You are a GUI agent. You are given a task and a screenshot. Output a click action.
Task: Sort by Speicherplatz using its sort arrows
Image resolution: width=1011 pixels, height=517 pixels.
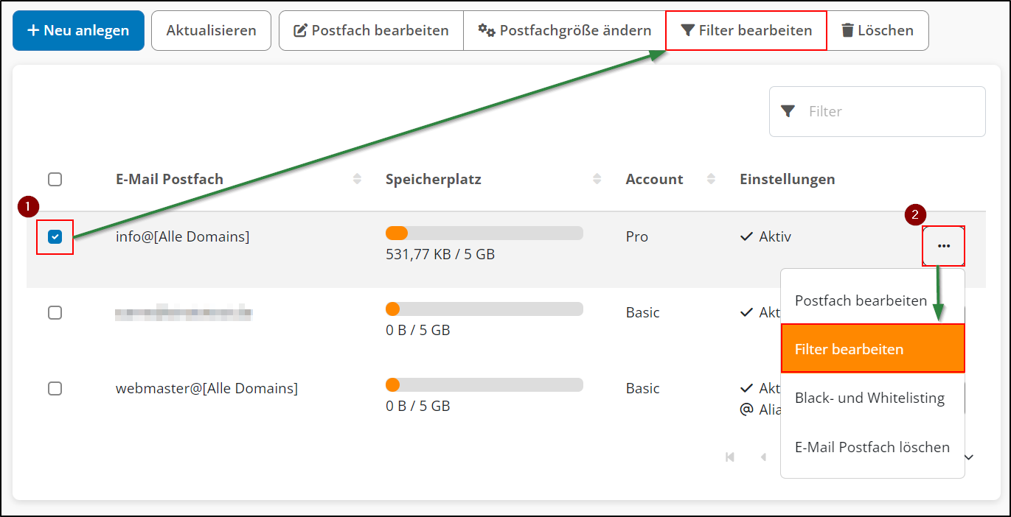point(597,179)
